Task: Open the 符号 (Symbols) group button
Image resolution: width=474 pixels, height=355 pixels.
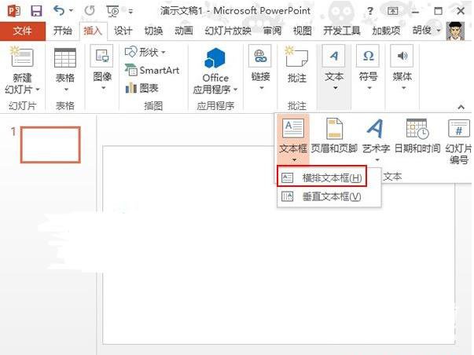Action: (368, 68)
